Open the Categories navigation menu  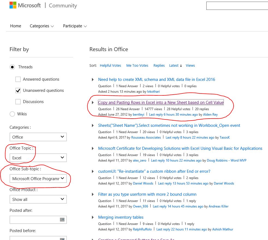(42, 26)
